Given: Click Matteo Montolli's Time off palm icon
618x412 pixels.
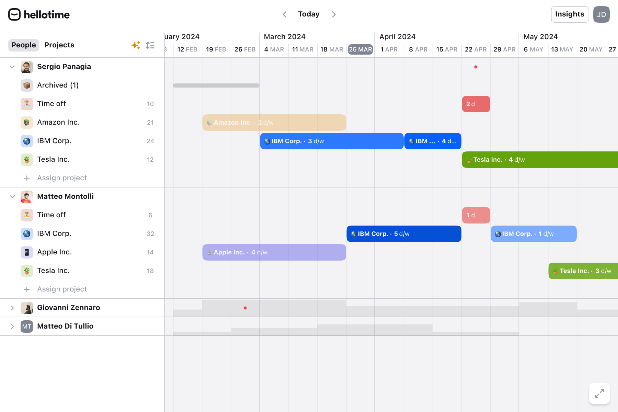Looking at the screenshot, I should pos(27,215).
